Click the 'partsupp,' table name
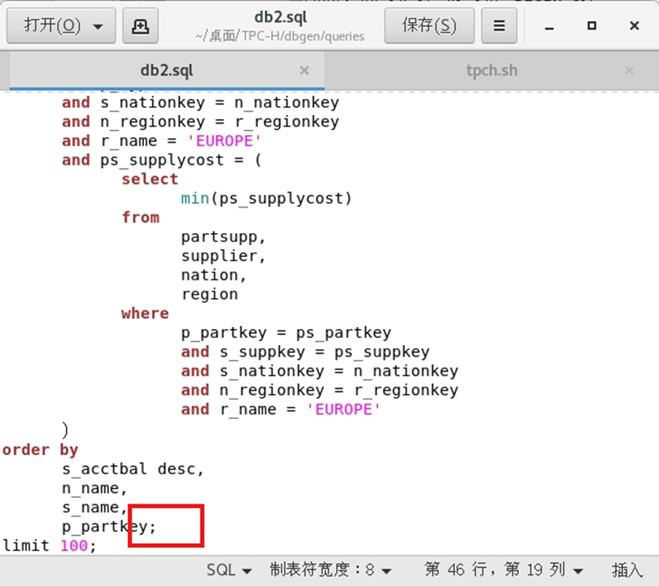The height and width of the screenshot is (586, 659). [223, 237]
